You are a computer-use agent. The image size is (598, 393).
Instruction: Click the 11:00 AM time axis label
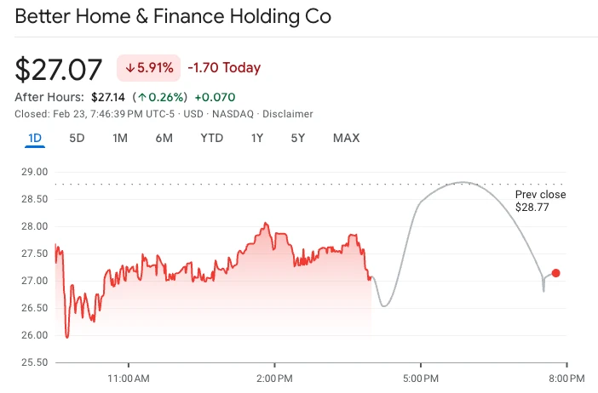130,377
